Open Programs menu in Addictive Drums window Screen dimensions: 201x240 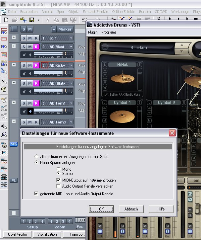(x=109, y=32)
